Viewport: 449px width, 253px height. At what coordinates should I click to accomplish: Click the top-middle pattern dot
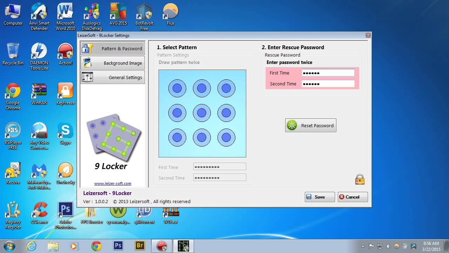click(202, 88)
